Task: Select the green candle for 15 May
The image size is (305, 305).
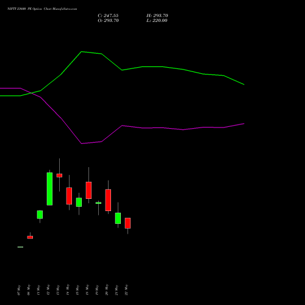Action: pyautogui.click(x=79, y=202)
